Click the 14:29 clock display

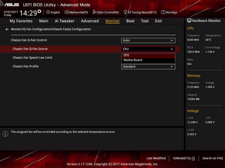28,13
